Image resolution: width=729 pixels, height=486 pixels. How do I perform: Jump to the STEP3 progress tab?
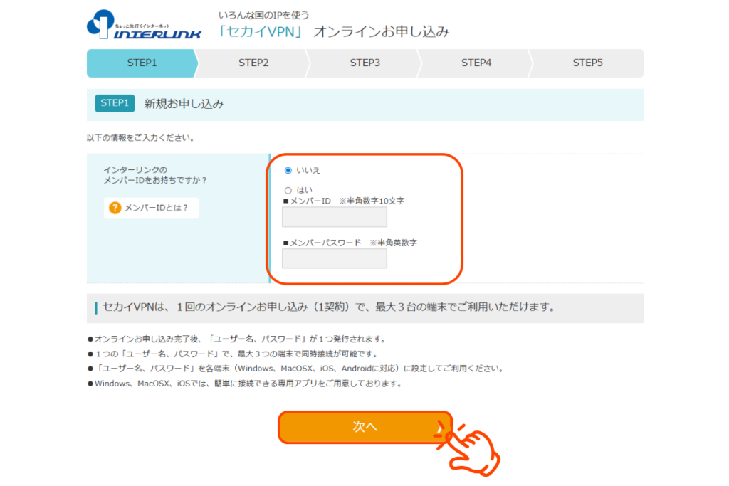[x=364, y=63]
